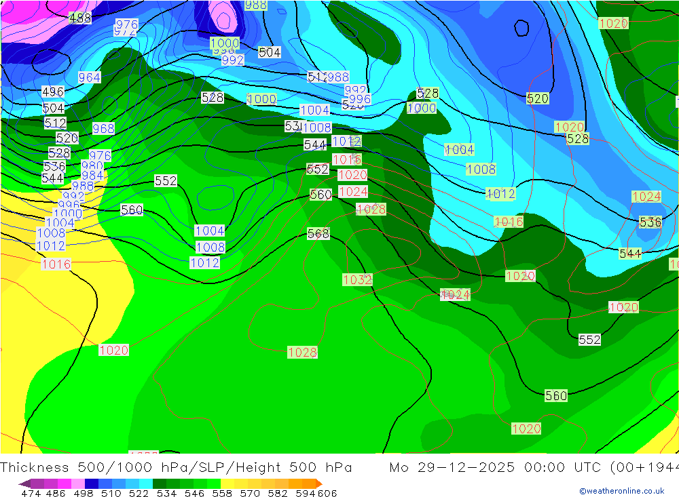
Task: Click the orange right arrow of the legend
Action: [318, 483]
